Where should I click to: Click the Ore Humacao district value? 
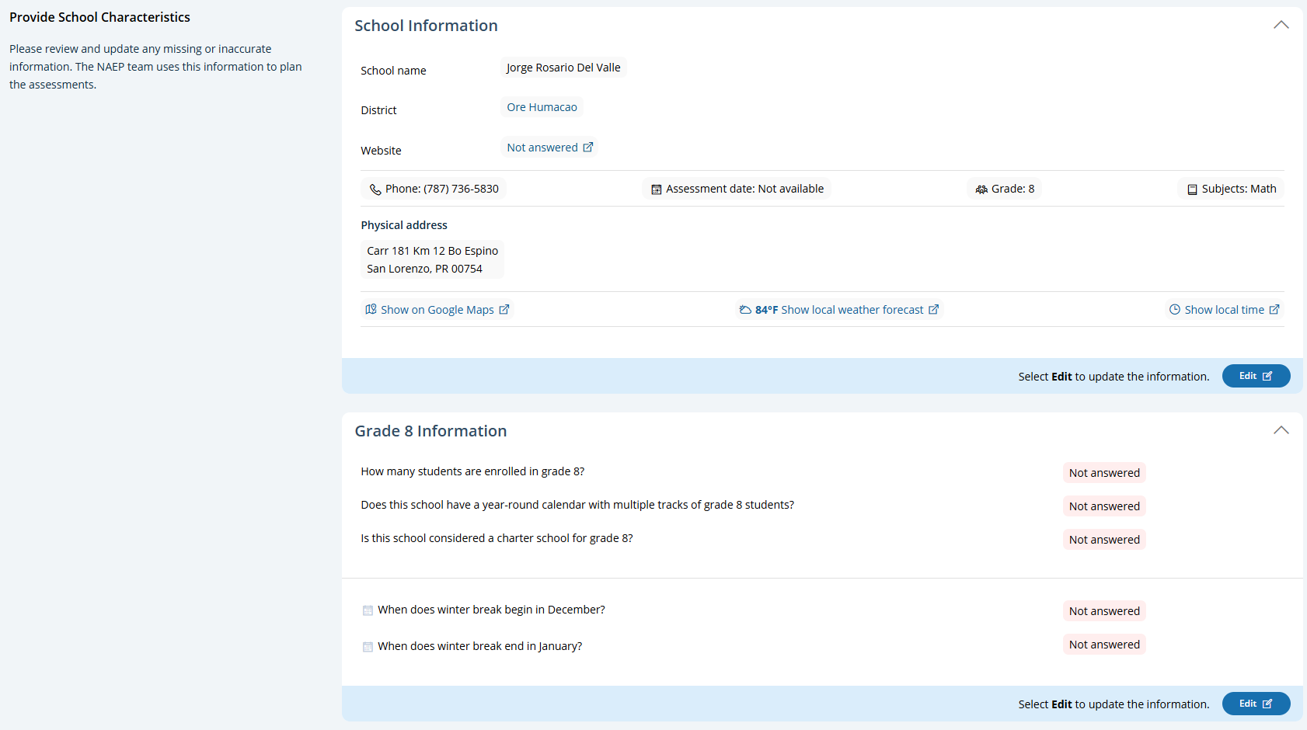click(x=542, y=107)
